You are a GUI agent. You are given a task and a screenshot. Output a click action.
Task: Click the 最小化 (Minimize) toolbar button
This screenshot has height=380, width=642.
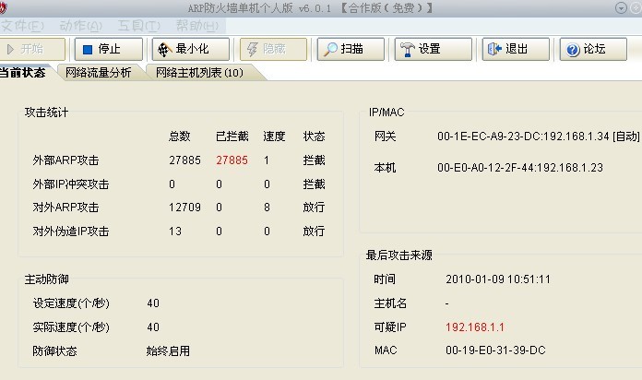point(190,49)
